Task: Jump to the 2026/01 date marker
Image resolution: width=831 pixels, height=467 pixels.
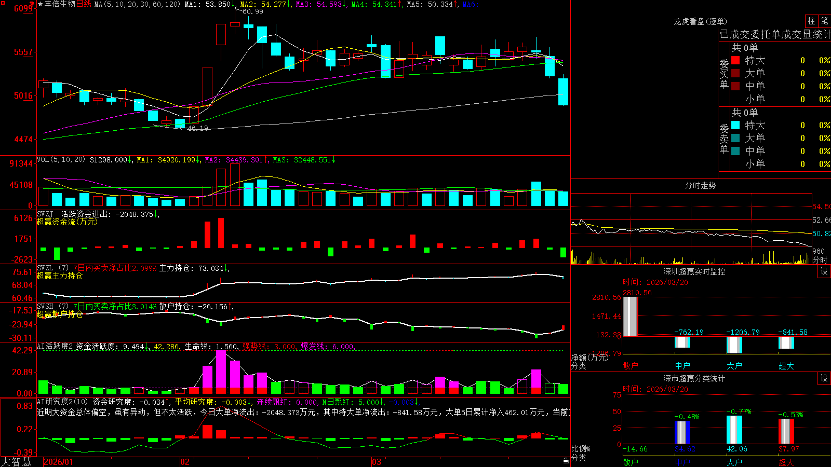Action: click(58, 462)
